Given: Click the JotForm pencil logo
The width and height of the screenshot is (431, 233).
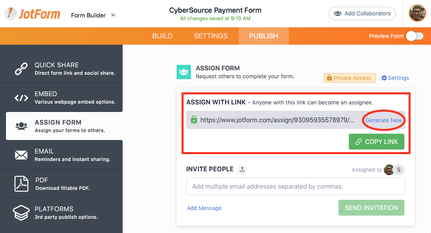Looking at the screenshot, I should 11,14.
